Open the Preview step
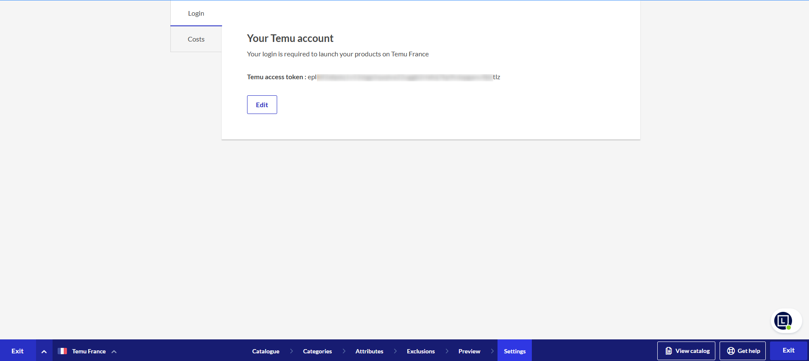This screenshot has width=809, height=361. [470, 351]
